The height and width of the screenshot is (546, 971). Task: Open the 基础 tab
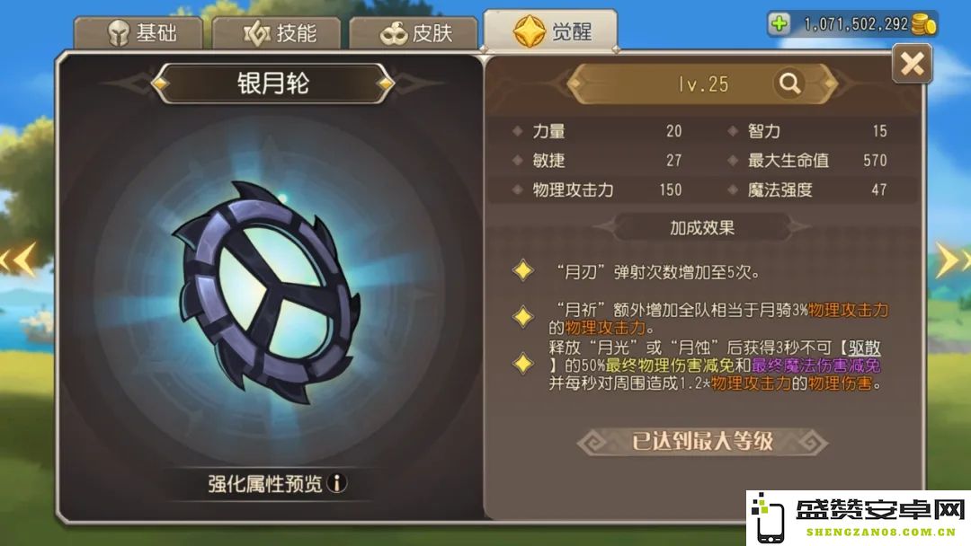138,32
